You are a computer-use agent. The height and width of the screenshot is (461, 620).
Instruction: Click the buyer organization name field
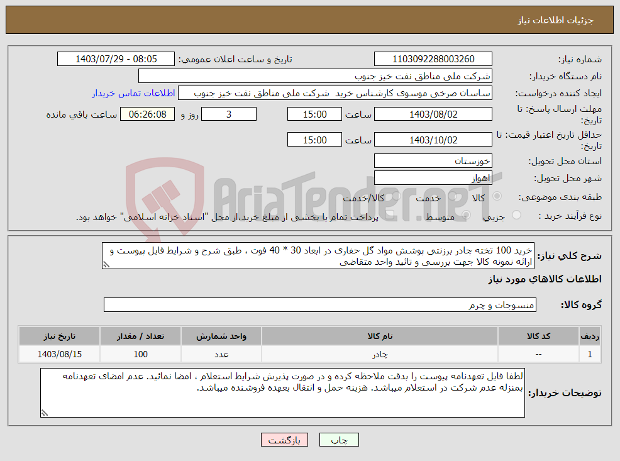coord(315,76)
